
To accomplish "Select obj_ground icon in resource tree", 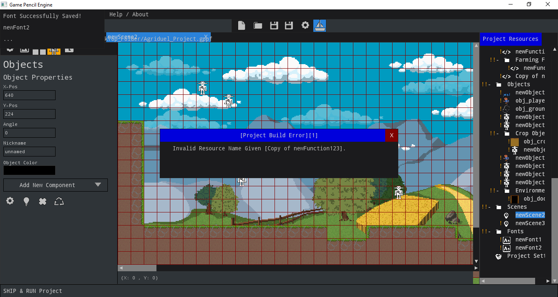I will click(507, 109).
